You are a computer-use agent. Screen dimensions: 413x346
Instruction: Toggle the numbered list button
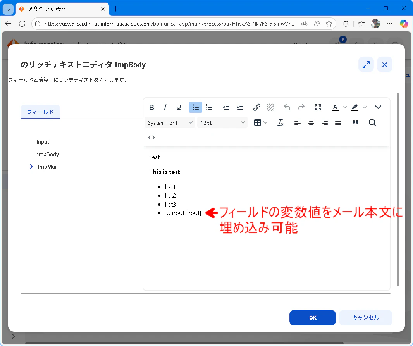click(x=209, y=107)
